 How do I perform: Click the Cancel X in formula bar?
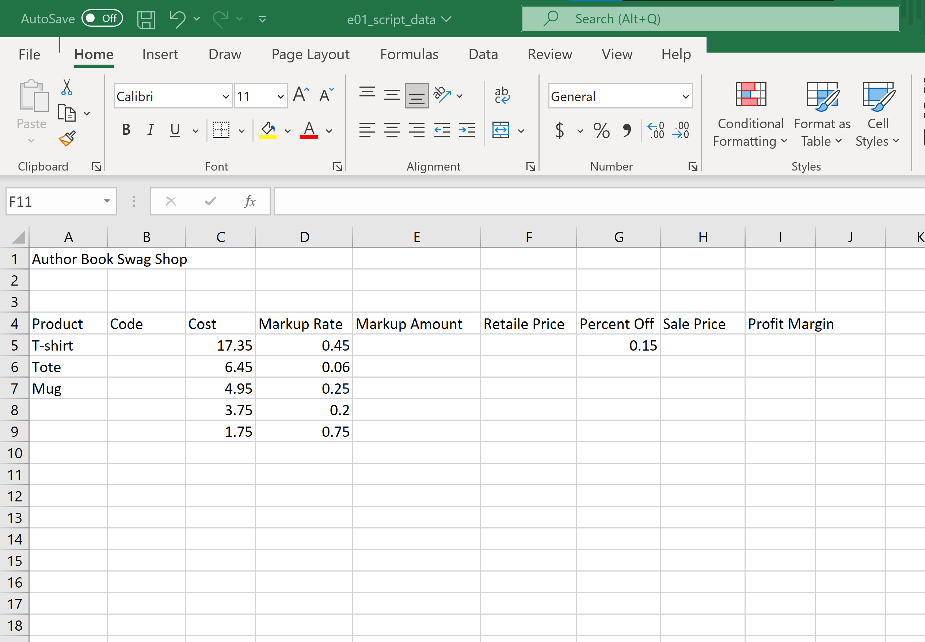[171, 201]
